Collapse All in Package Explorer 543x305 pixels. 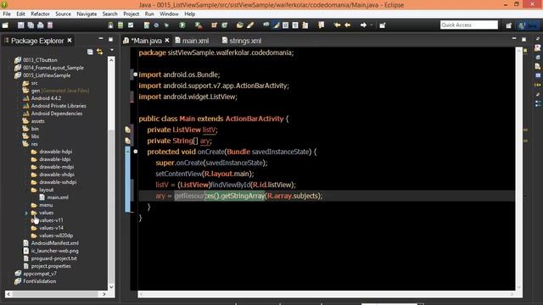[90, 52]
